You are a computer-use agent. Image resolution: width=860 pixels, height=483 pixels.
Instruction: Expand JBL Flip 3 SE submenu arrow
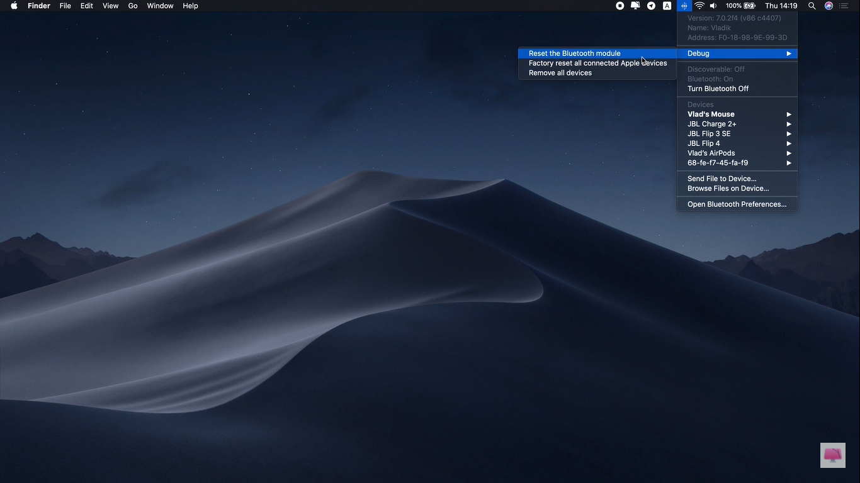789,134
